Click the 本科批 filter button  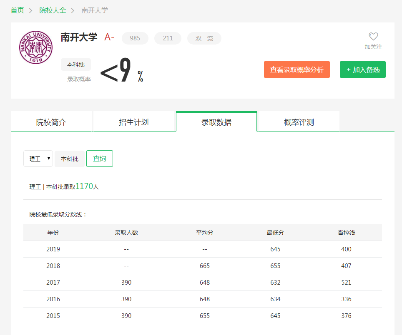click(x=70, y=159)
